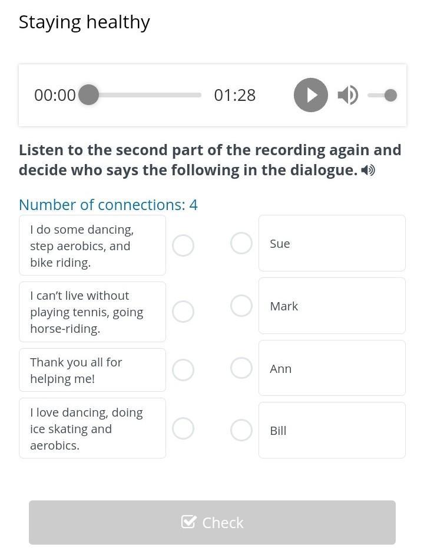The width and height of the screenshot is (424, 560).
Task: Play the audio recording
Action: coord(311,95)
